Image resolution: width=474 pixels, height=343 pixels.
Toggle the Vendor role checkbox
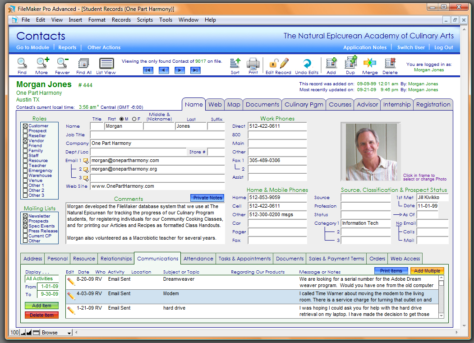[x=25, y=141]
